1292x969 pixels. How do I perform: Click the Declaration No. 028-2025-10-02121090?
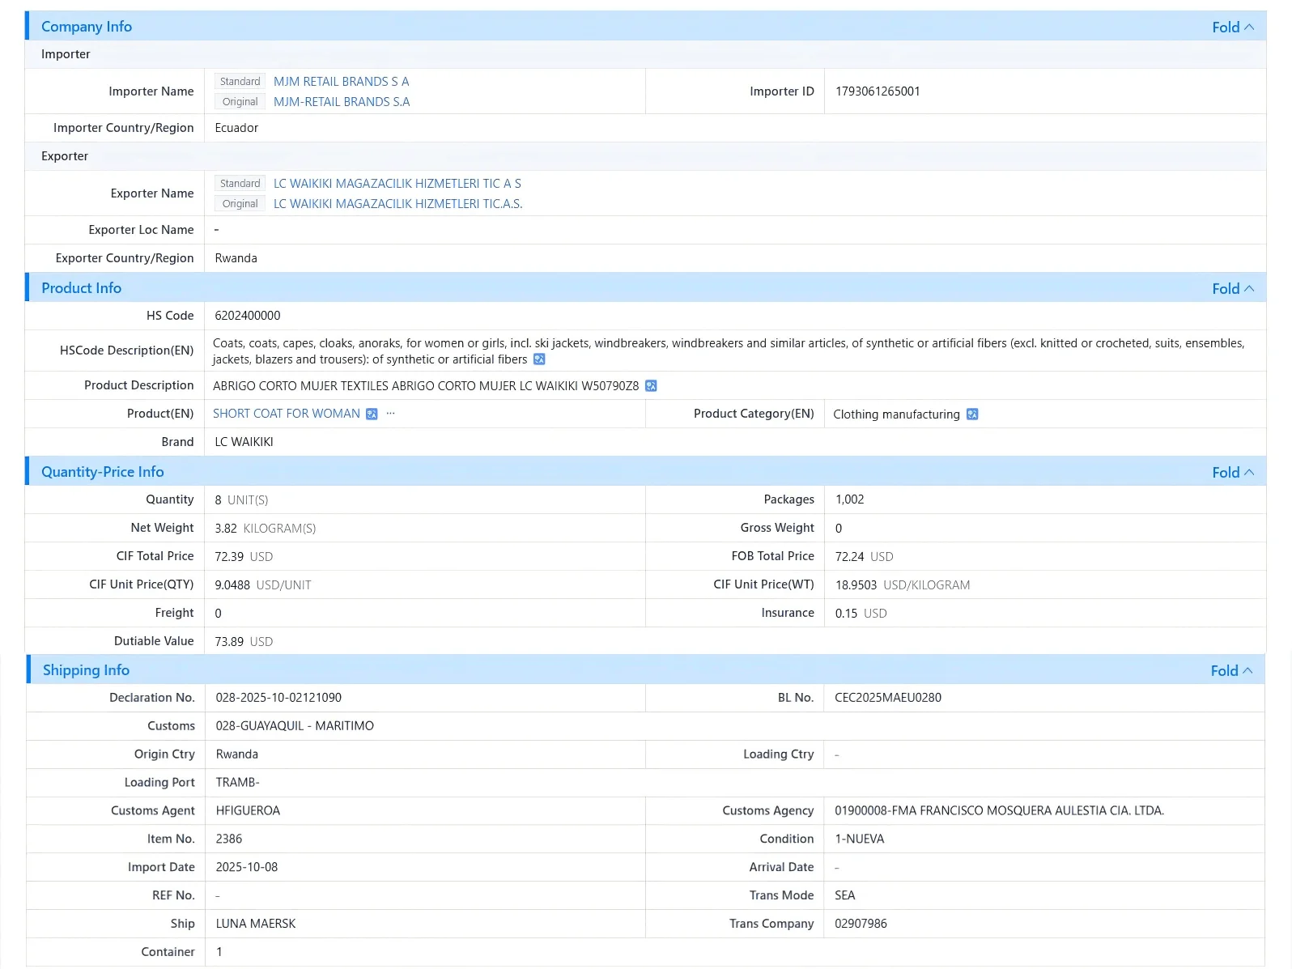pos(278,698)
